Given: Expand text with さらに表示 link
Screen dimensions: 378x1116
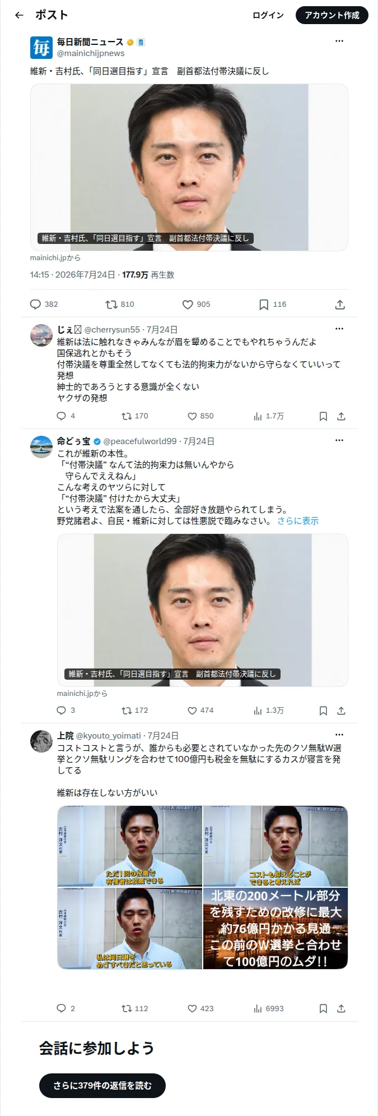Looking at the screenshot, I should [x=298, y=520].
